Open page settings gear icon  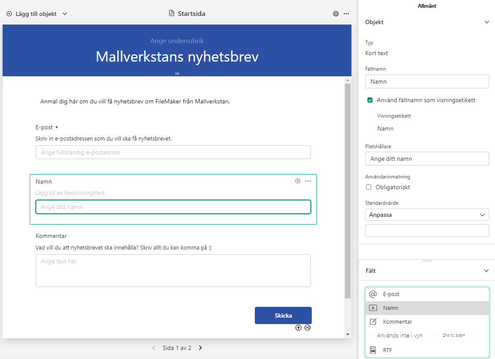336,13
